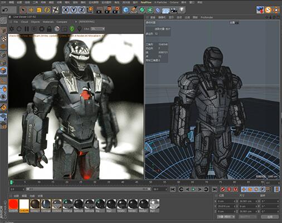The height and width of the screenshot is (223, 282).
Task: Toggle Octane clay mode sphere
Action: point(57,29)
